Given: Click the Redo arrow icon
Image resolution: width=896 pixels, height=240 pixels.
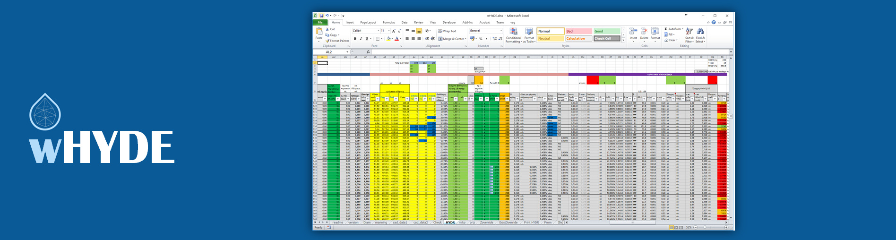Looking at the screenshot, I should point(335,16).
